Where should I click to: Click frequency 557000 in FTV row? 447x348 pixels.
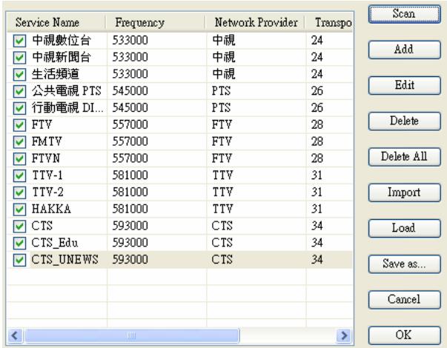tap(130, 124)
